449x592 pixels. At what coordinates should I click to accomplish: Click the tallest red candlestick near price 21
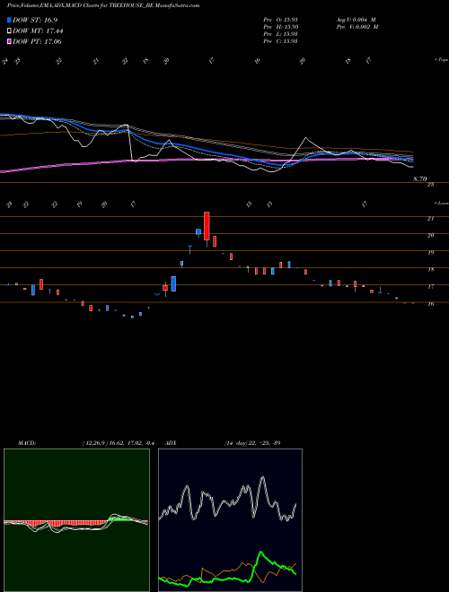click(x=207, y=226)
